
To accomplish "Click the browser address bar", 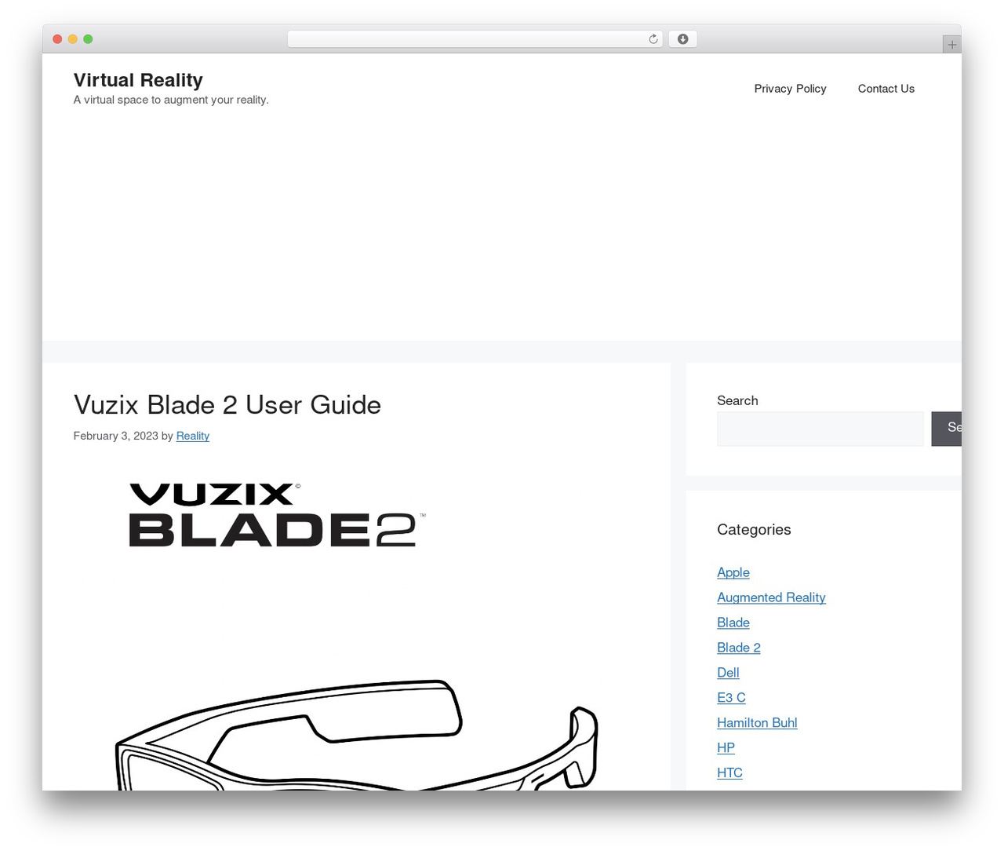I will coord(475,39).
